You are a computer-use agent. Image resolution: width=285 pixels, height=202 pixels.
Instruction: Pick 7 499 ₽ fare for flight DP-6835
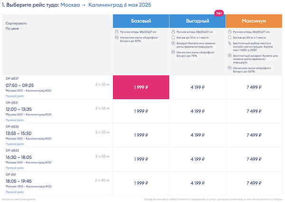point(254,135)
